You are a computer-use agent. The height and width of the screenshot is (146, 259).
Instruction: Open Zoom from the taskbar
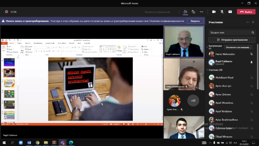(x=21, y=142)
